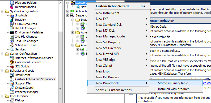Click the InstallScript icon
211x103 pixels.
(x=12, y=75)
